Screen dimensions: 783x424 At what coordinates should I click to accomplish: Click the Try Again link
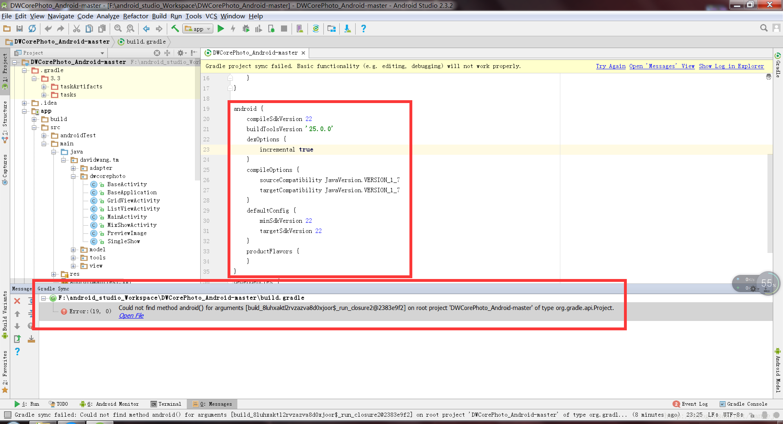tap(610, 66)
